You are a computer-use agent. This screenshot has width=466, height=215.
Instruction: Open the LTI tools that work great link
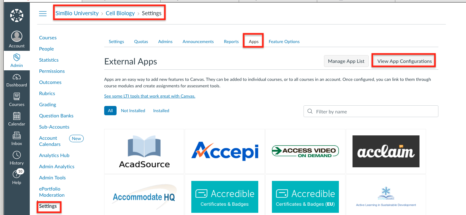[150, 96]
